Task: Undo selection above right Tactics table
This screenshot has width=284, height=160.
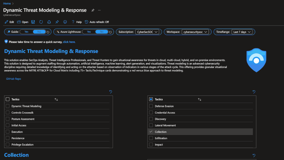Action: coord(254,92)
